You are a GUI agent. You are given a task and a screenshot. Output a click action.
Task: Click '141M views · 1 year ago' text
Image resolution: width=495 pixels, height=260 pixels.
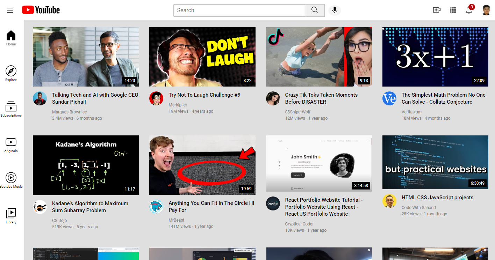191,226
